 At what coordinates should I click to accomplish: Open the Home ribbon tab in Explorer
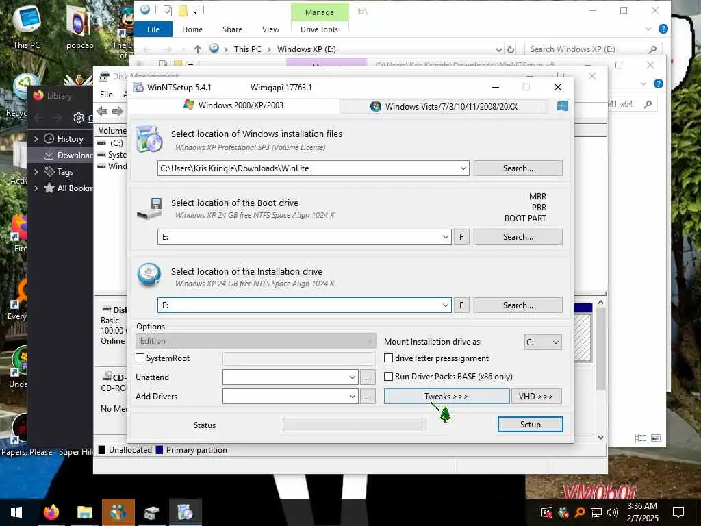[192, 29]
